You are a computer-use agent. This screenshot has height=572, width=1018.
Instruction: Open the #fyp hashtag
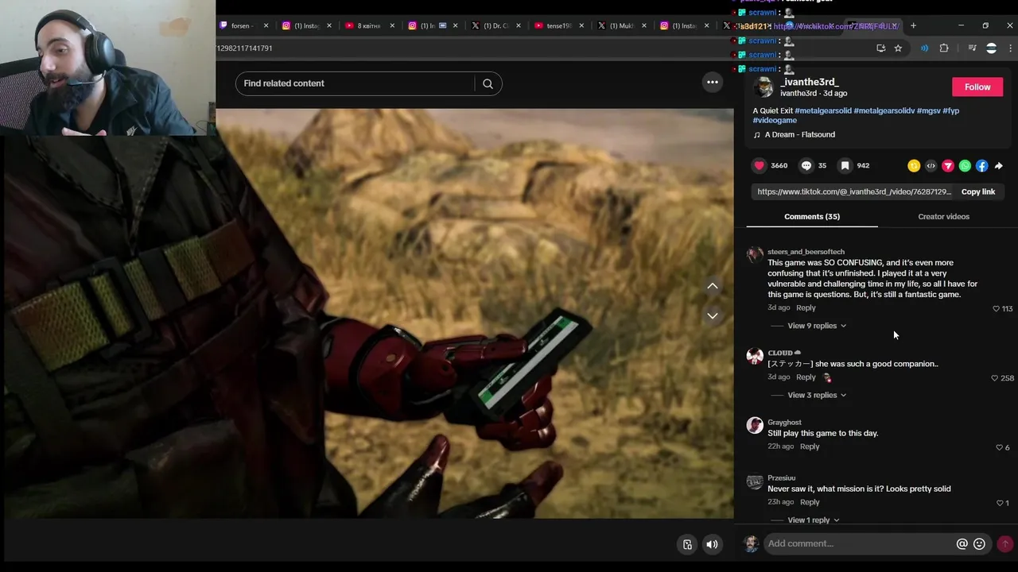point(951,110)
